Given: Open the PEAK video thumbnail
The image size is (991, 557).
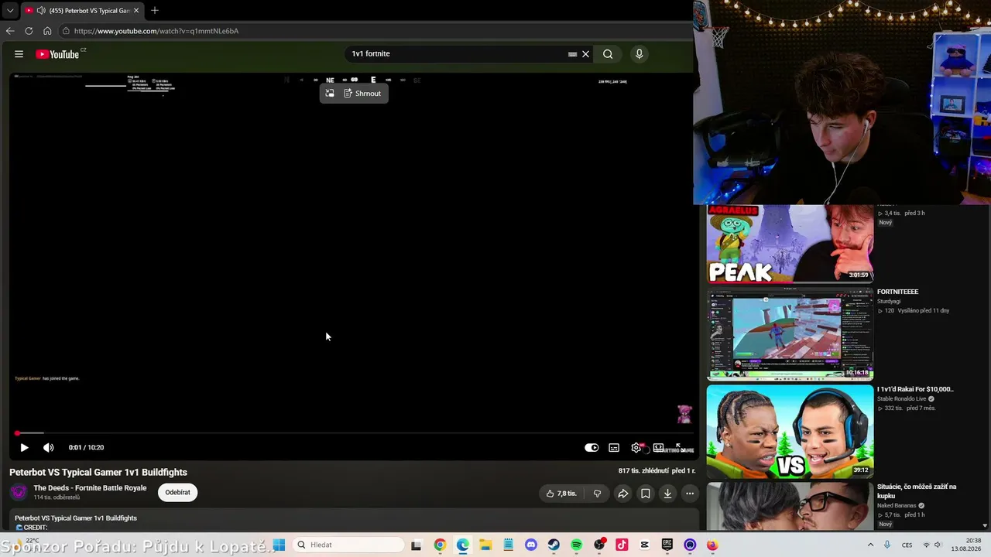Looking at the screenshot, I should 790,242.
